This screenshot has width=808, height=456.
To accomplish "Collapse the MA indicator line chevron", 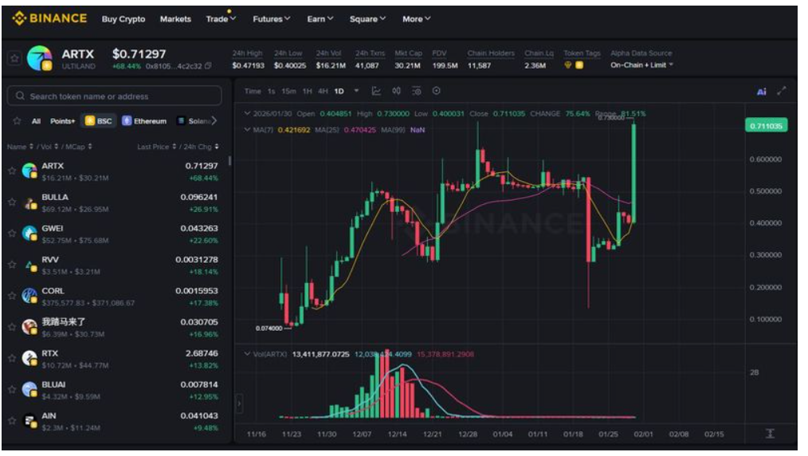I will click(x=247, y=130).
